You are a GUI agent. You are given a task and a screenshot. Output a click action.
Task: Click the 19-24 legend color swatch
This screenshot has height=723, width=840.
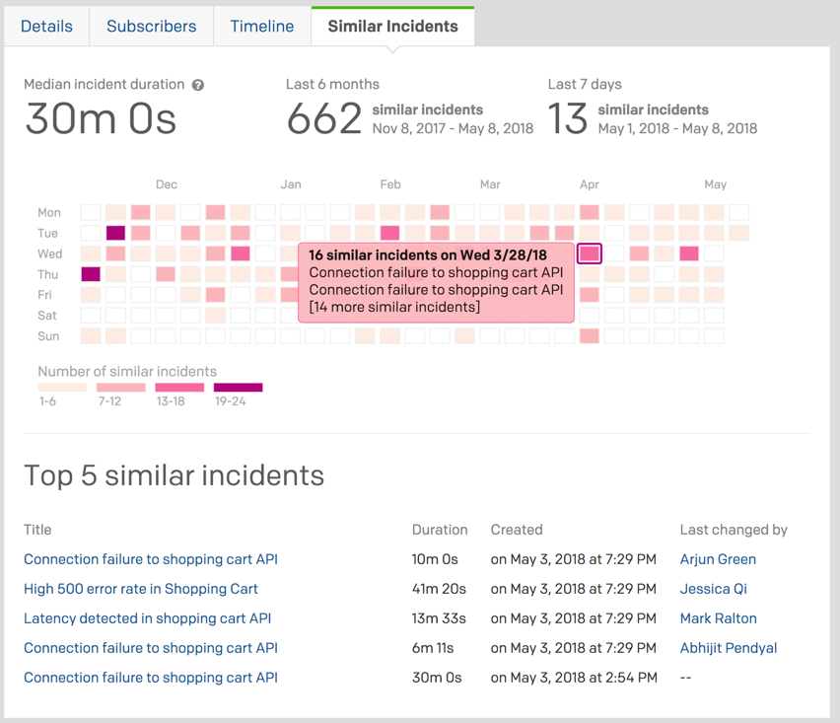click(239, 388)
